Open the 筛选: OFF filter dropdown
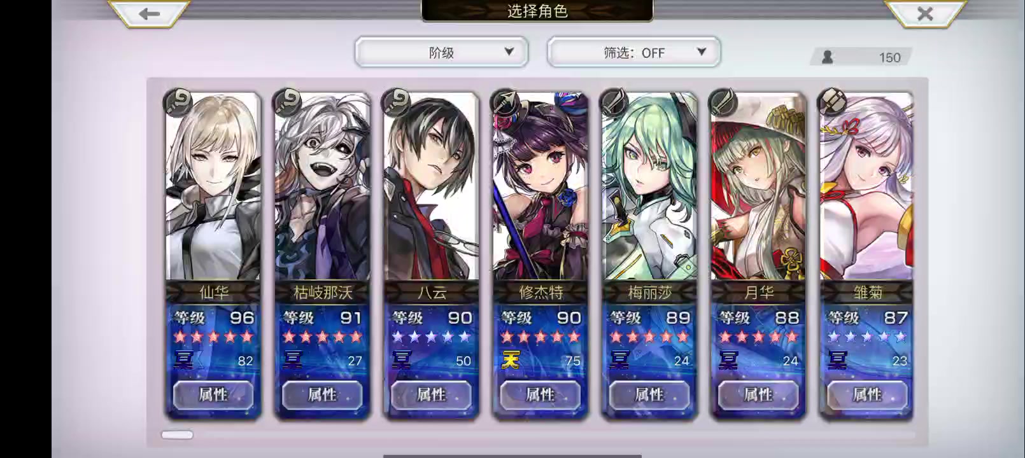This screenshot has width=1025, height=458. point(634,52)
